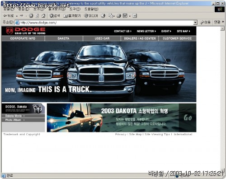Open the NEWS LETTER link

click(x=146, y=31)
